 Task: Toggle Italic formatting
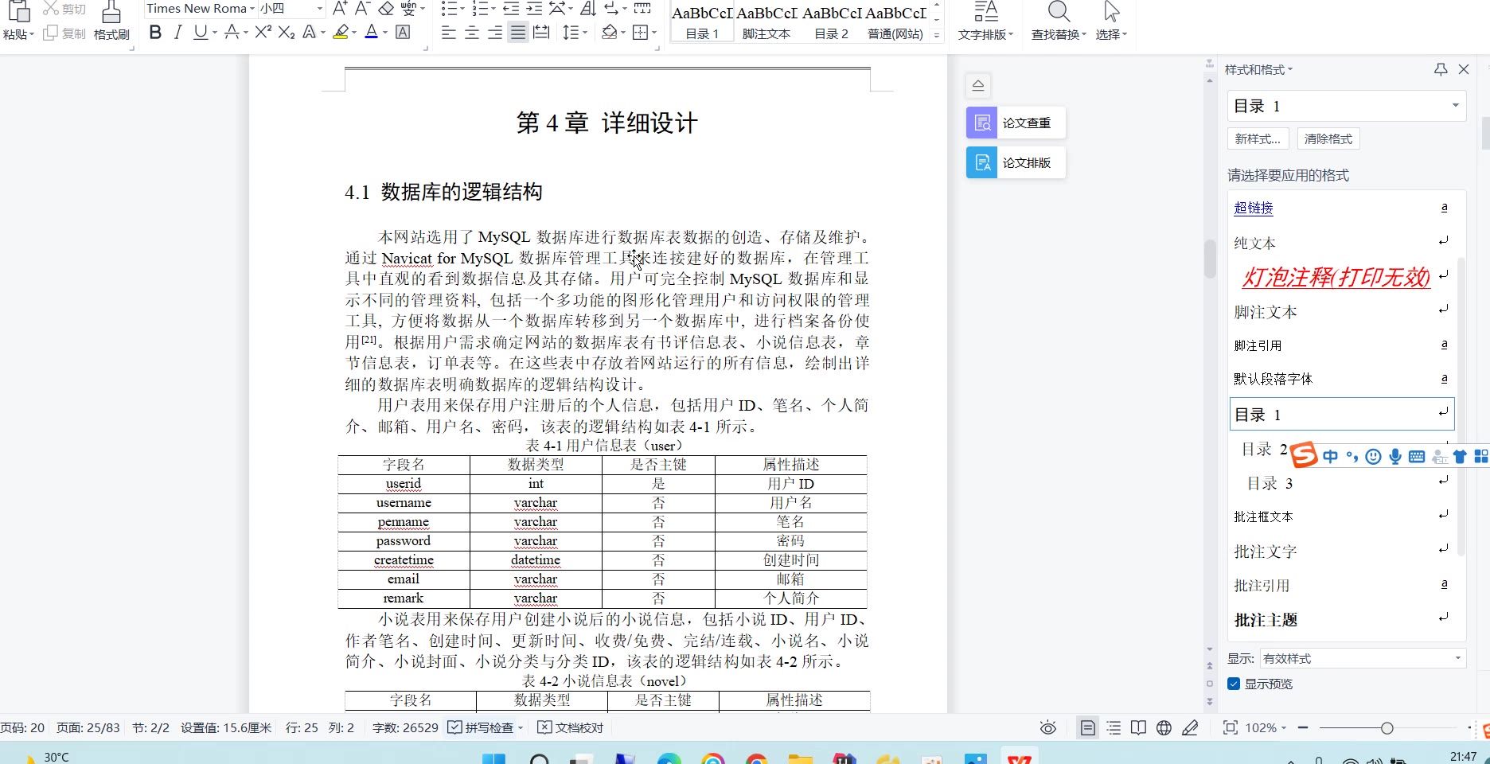pyautogui.click(x=177, y=33)
